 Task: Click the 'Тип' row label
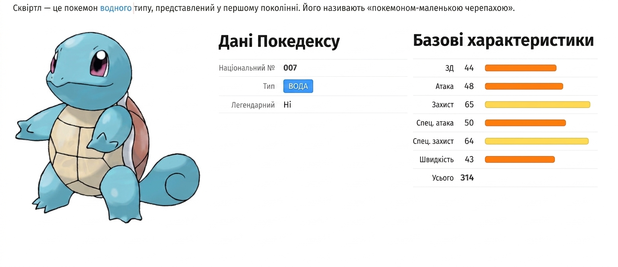pyautogui.click(x=269, y=86)
